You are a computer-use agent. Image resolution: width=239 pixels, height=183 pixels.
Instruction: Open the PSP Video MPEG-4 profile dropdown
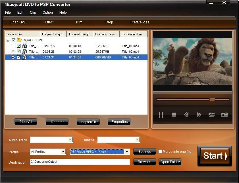127,152
